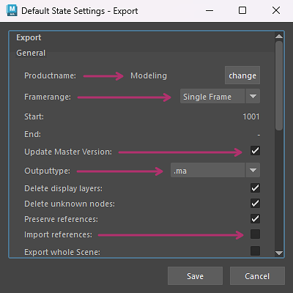Click the change button for Productname
Viewport: 293px width, 293px height.
pos(242,75)
